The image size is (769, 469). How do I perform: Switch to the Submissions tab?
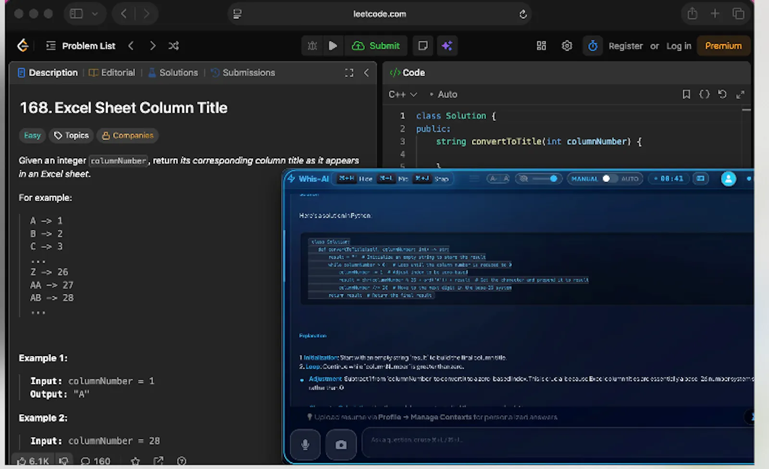[243, 73]
